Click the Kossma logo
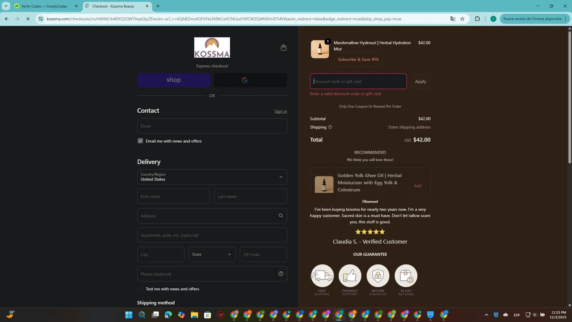The width and height of the screenshot is (572, 322). point(212,47)
